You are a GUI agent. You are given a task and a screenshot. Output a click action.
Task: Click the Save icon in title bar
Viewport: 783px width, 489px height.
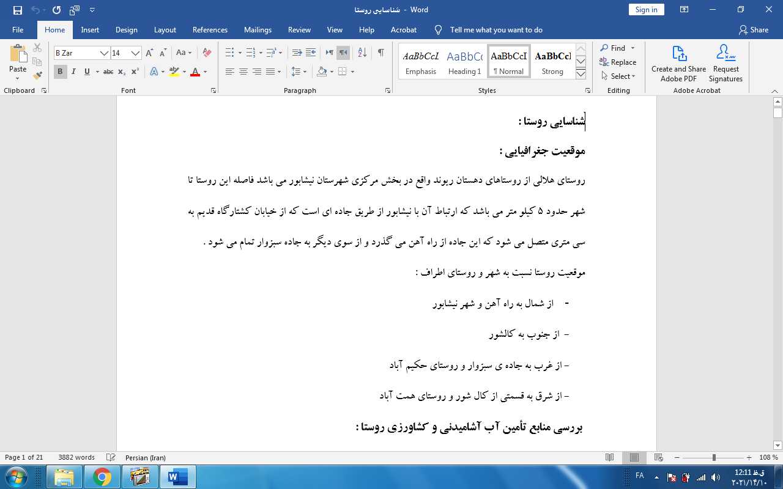coord(17,10)
